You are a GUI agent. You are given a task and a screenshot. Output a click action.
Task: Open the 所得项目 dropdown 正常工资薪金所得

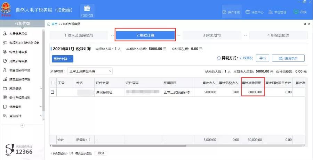[x=90, y=71]
